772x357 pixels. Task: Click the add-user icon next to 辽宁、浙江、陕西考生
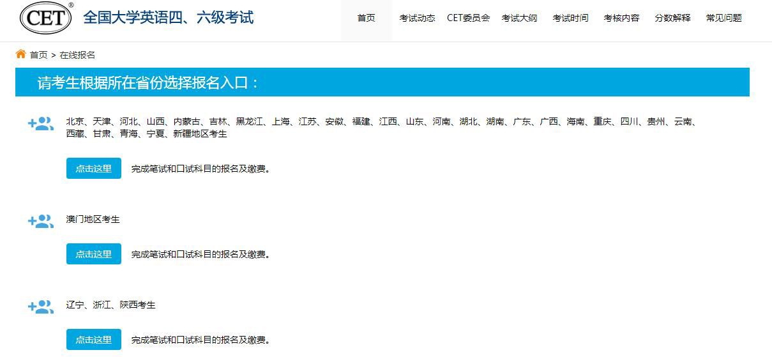click(41, 307)
